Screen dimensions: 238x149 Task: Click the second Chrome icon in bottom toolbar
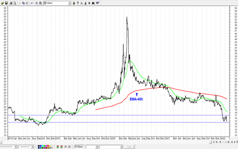click(61, 147)
